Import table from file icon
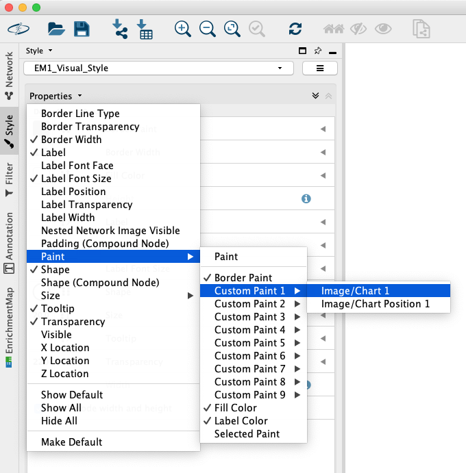 pos(145,29)
